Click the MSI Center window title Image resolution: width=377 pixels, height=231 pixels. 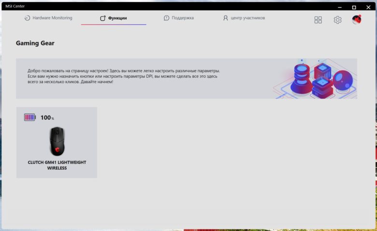click(15, 6)
